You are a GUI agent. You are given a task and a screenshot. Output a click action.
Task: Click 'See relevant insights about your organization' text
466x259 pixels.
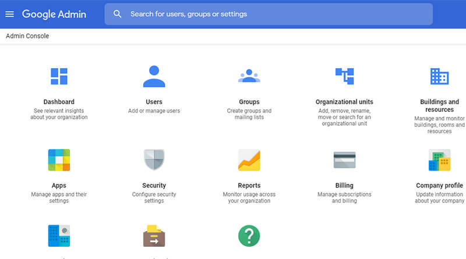coord(59,114)
